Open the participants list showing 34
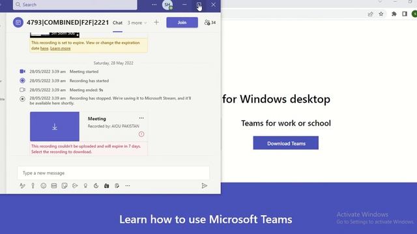The height and width of the screenshot is (234, 417). click(210, 23)
